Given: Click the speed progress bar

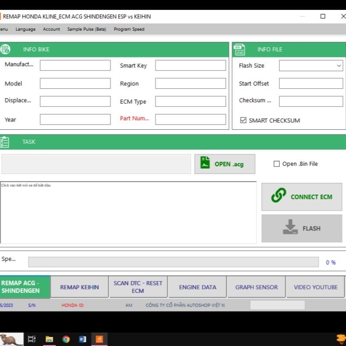Looking at the screenshot, I should 173,262.
